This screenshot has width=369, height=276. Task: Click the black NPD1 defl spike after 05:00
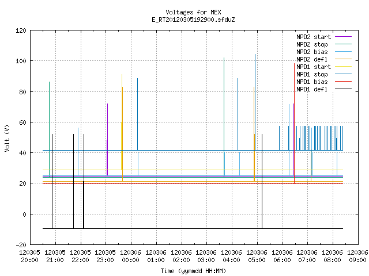pos(262,181)
